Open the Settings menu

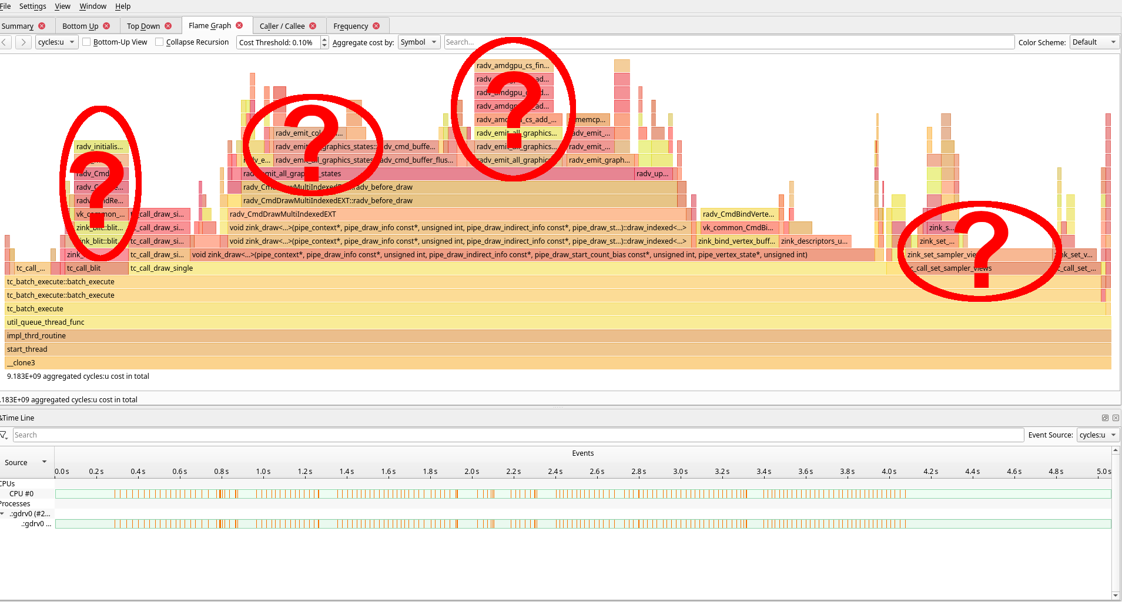32,6
